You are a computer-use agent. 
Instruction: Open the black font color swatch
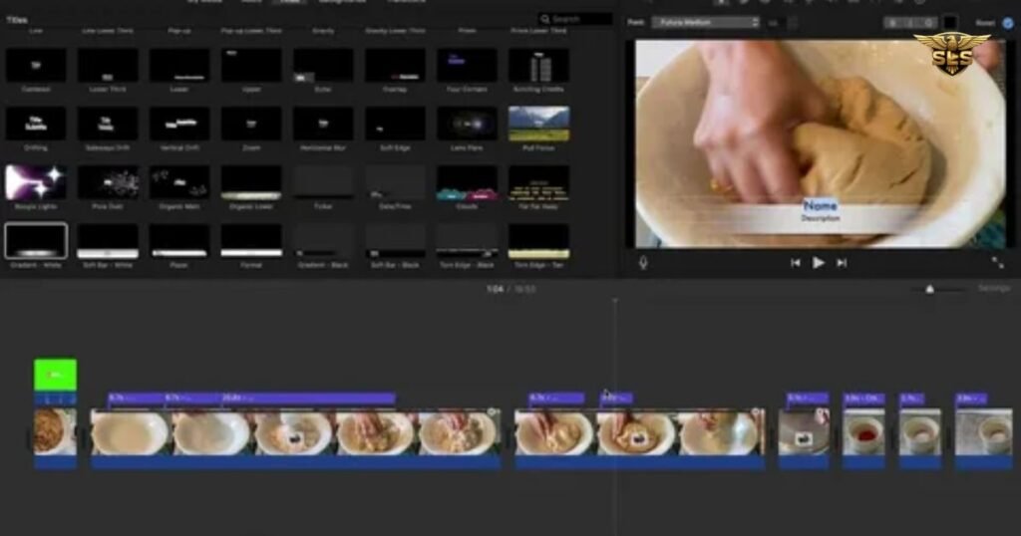coord(951,22)
